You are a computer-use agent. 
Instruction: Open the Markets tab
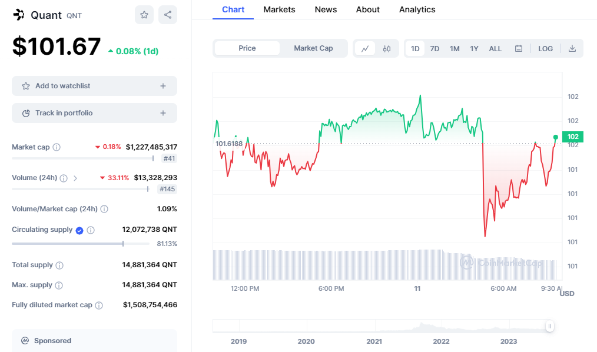point(279,9)
